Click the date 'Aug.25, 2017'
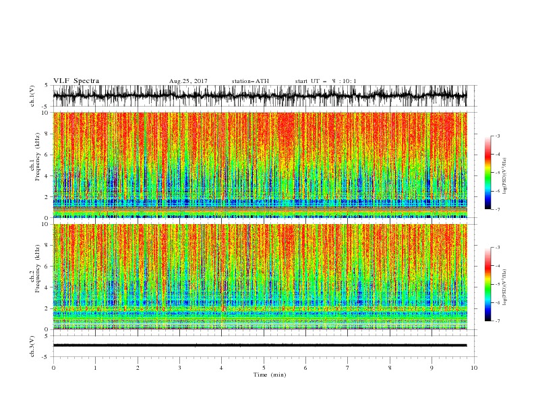 (188, 81)
